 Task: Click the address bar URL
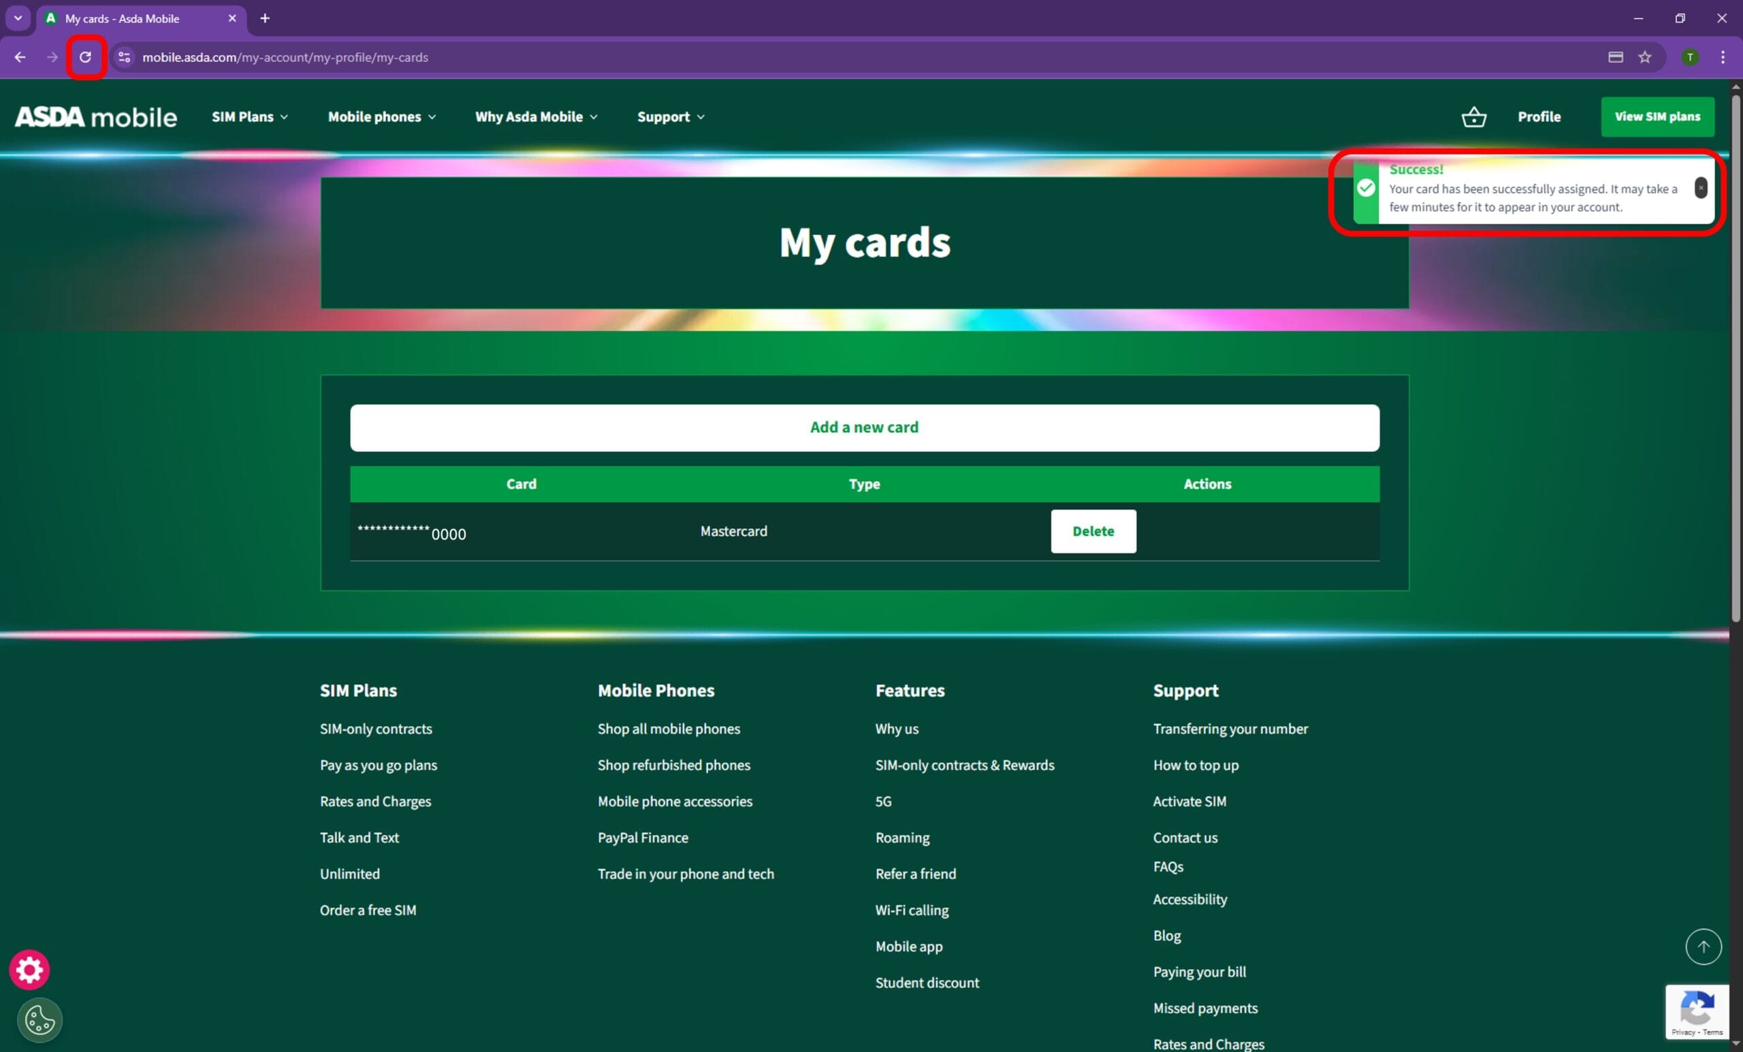pyautogui.click(x=285, y=57)
